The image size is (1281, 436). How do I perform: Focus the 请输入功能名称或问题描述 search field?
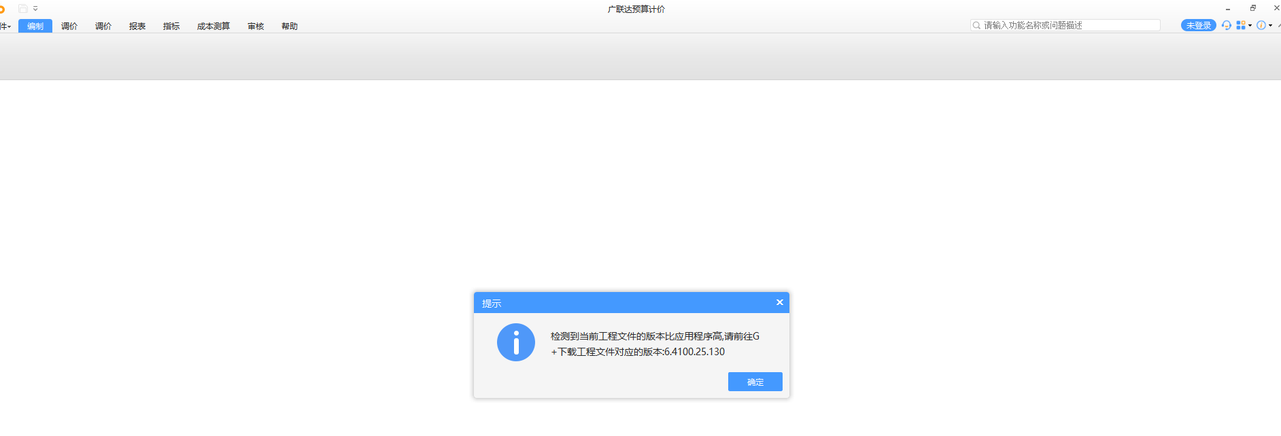coord(1065,25)
